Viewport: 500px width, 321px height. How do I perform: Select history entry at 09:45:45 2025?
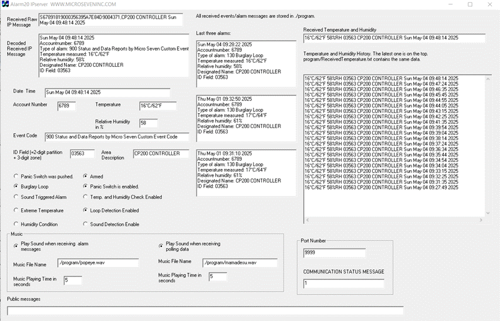[381, 94]
